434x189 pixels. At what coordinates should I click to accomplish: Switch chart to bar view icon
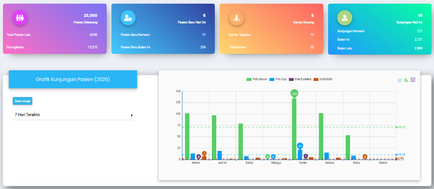(406, 80)
